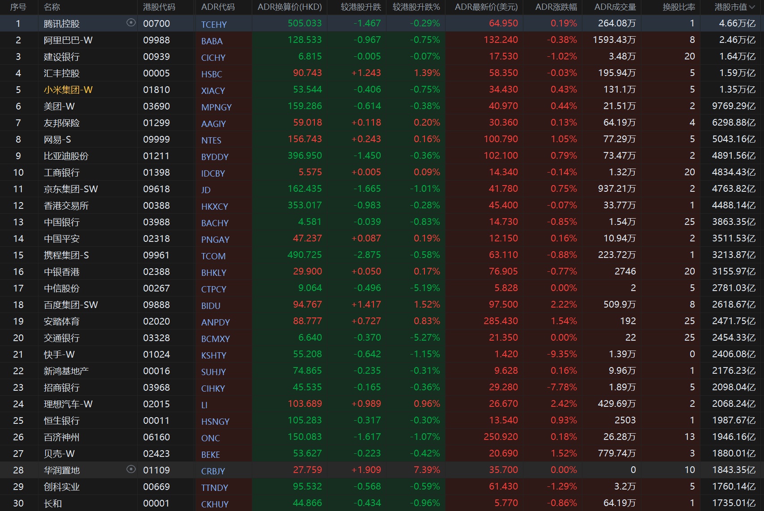Viewport: 764px width, 511px height.
Task: Open the MPNGY ADR code
Action: (216, 107)
